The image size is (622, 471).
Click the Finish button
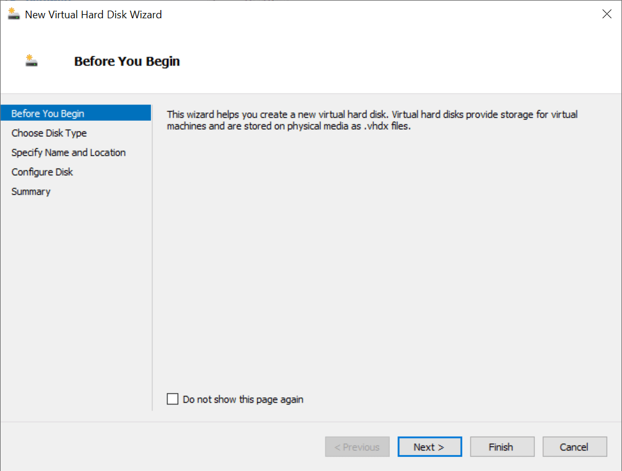[502, 447]
